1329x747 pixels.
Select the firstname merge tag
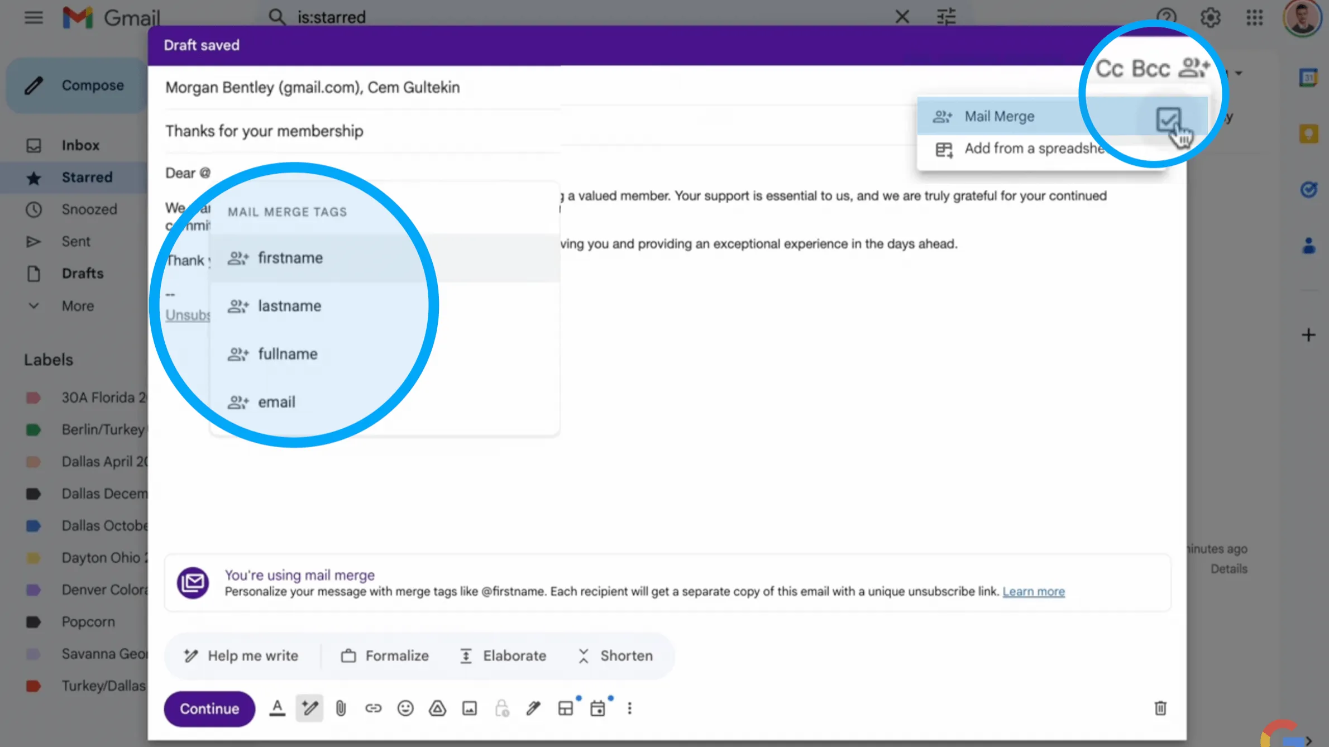[x=290, y=257]
